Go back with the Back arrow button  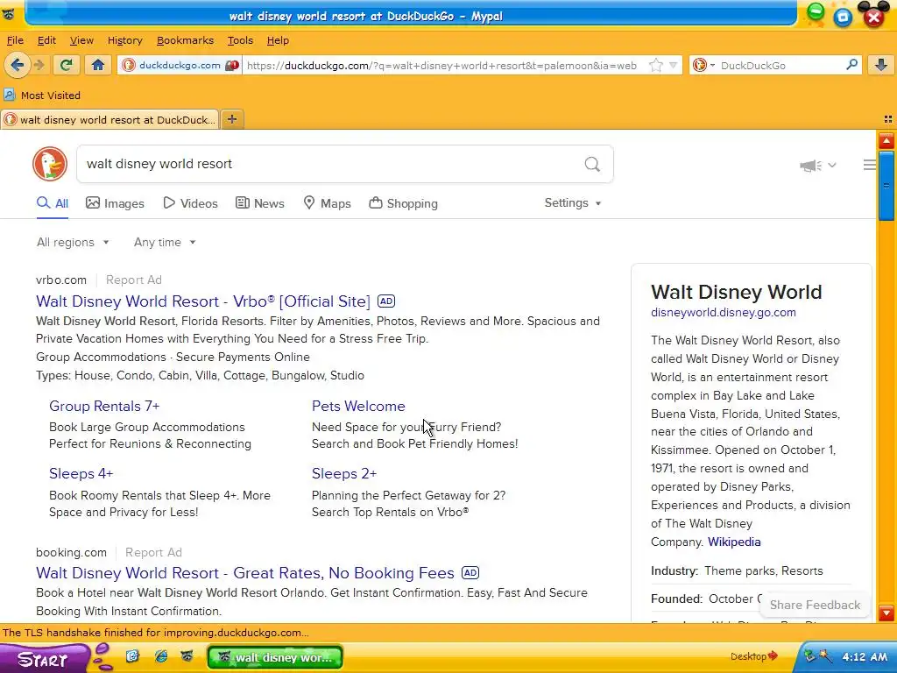tap(18, 65)
